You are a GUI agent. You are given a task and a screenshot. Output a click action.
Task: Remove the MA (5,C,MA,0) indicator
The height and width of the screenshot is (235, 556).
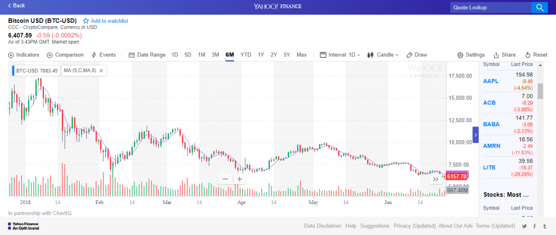102,71
